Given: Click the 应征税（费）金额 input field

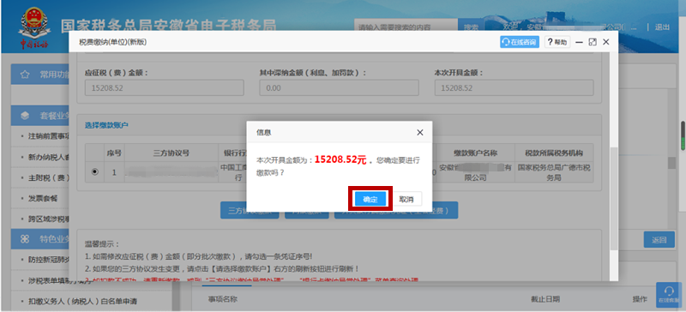Looking at the screenshot, I should click(164, 88).
